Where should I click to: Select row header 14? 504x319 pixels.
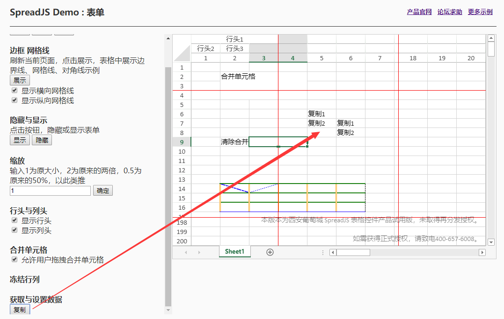tap(182, 189)
